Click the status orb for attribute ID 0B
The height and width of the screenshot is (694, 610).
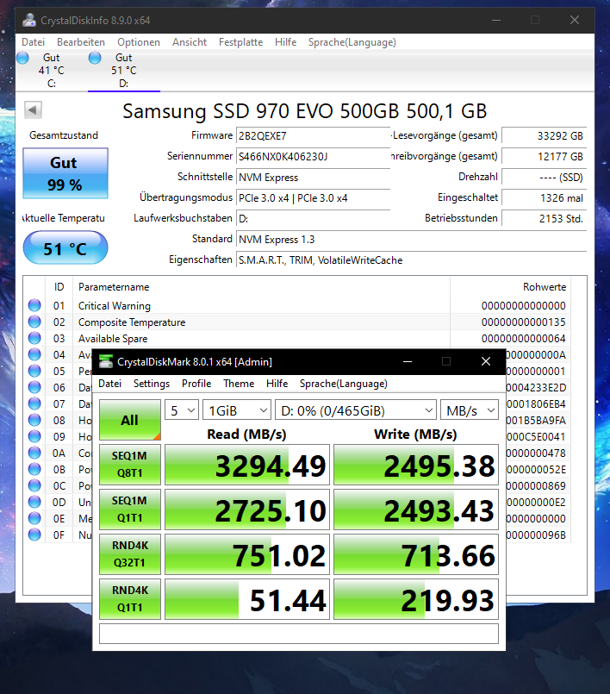pyautogui.click(x=34, y=469)
